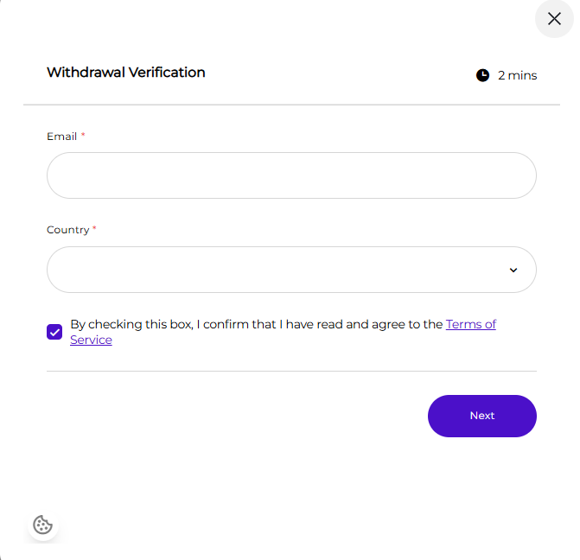Click the word 'Service' in the link
The width and height of the screenshot is (580, 560).
pos(91,340)
